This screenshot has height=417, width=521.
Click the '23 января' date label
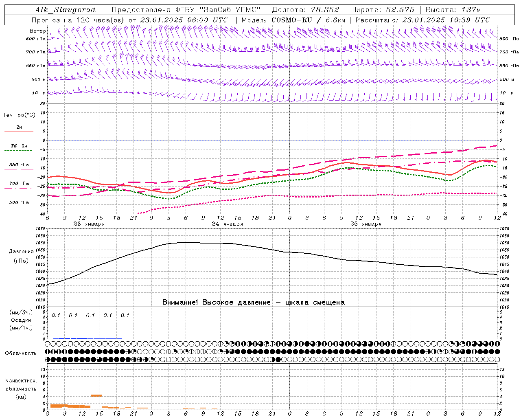coord(89,224)
